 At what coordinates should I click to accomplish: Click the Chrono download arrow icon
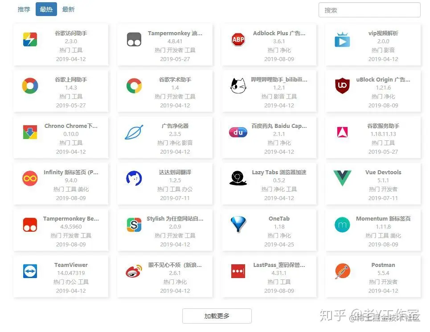point(30,132)
